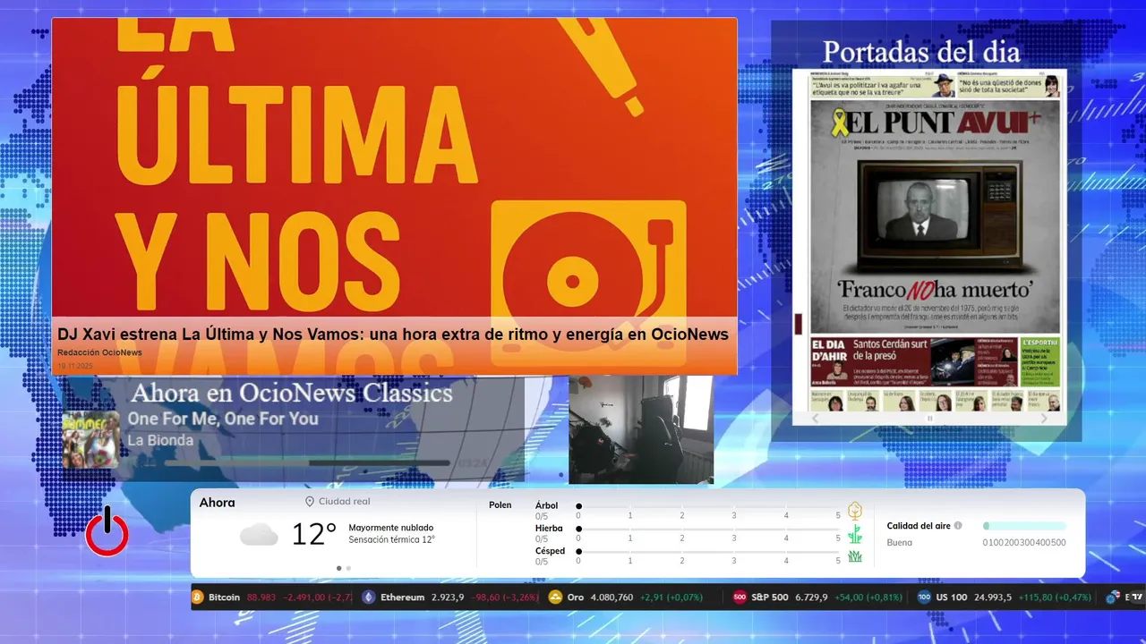The image size is (1146, 644).
Task: Click the location pin icon beside Ciudad real
Action: tap(310, 502)
